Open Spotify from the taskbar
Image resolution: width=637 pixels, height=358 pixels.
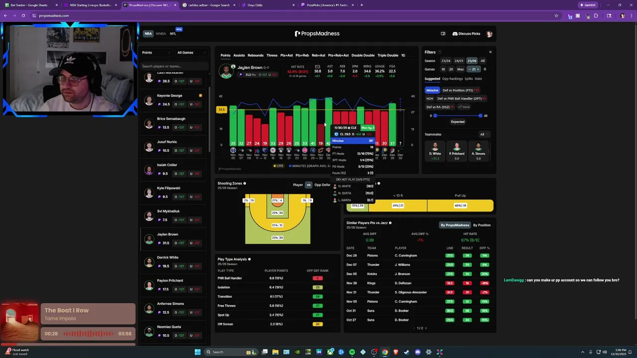(352, 352)
